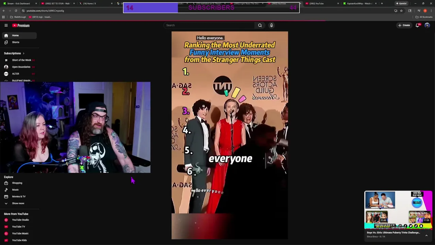Screen dimensions: 435x245
Task: Click the YouTube Kids icon
Action: tap(6, 240)
